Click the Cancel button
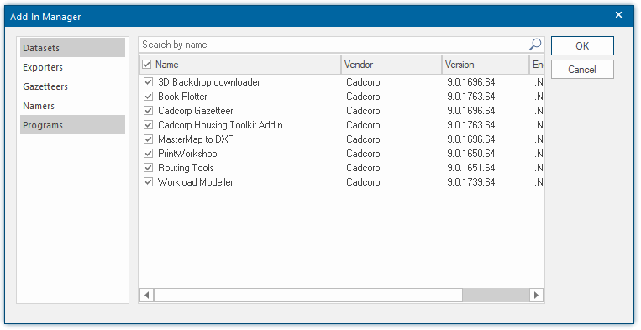641x330 pixels. click(x=582, y=70)
